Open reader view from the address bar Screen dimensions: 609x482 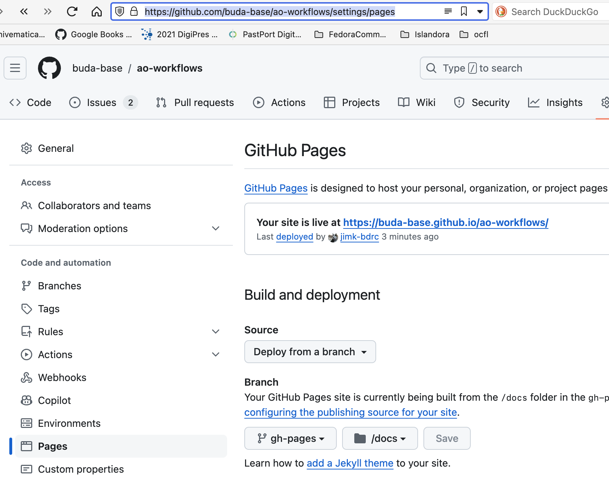coord(447,11)
